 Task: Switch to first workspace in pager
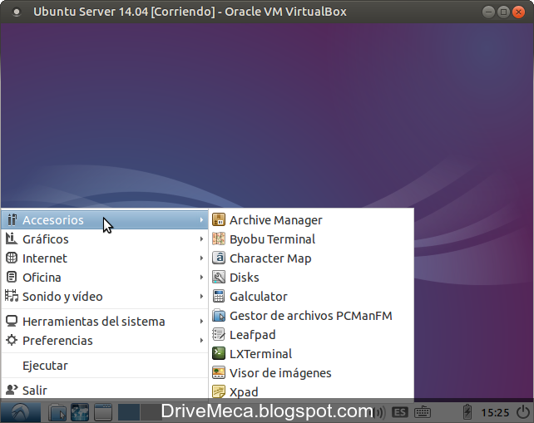tap(129, 412)
